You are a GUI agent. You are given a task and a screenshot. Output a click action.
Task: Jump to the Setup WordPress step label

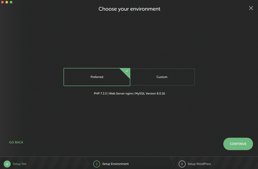tap(199, 164)
